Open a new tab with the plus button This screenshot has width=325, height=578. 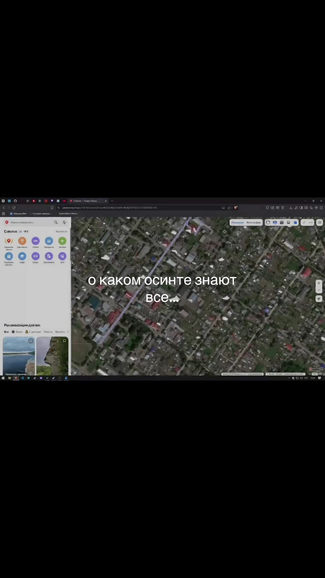(112, 201)
